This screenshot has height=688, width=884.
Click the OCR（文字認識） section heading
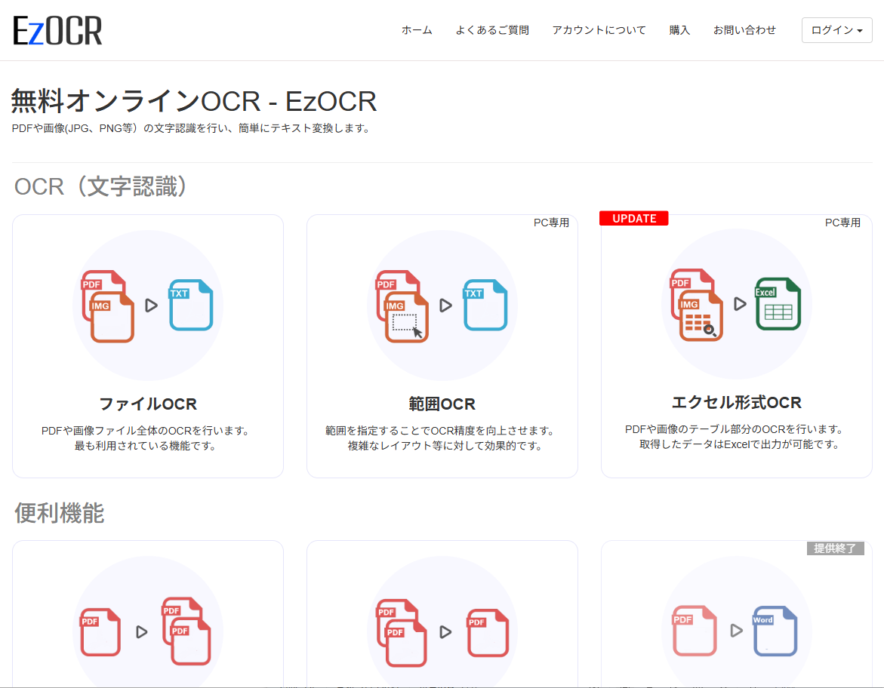click(100, 186)
